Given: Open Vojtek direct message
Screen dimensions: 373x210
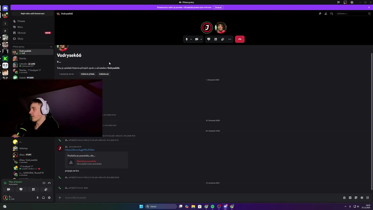Looking at the screenshot, I should pos(32,78).
